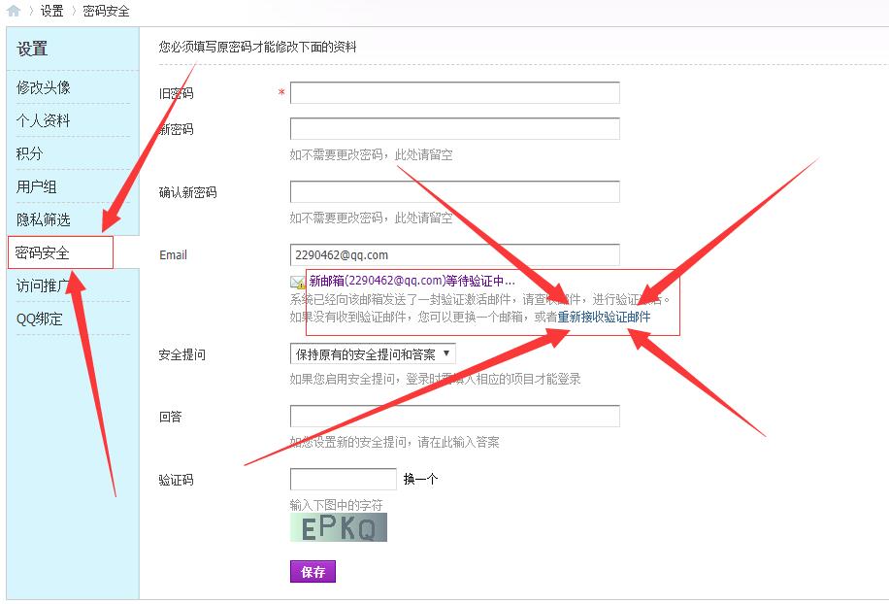The width and height of the screenshot is (889, 604).
Task: Focus the 验证码 input field
Action: 343,480
